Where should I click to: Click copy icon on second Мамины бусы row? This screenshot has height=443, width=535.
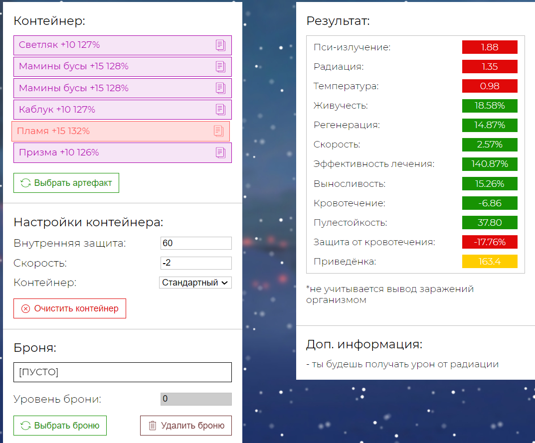(x=220, y=88)
